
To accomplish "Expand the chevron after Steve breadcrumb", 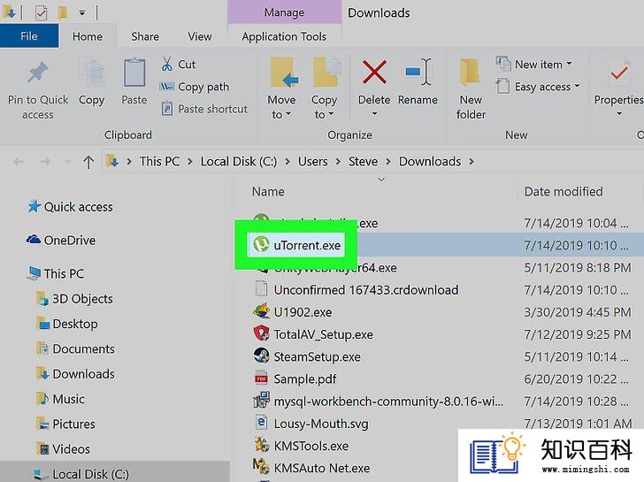I will point(388,162).
